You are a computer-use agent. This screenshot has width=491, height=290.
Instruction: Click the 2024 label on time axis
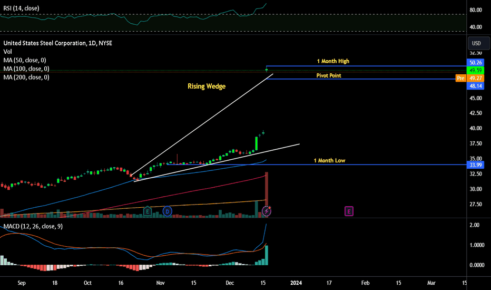click(296, 283)
